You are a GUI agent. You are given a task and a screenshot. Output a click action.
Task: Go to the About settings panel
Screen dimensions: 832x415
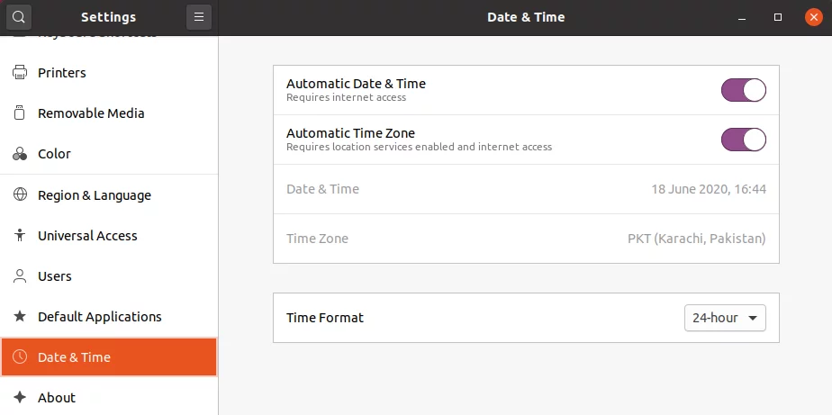[109, 397]
